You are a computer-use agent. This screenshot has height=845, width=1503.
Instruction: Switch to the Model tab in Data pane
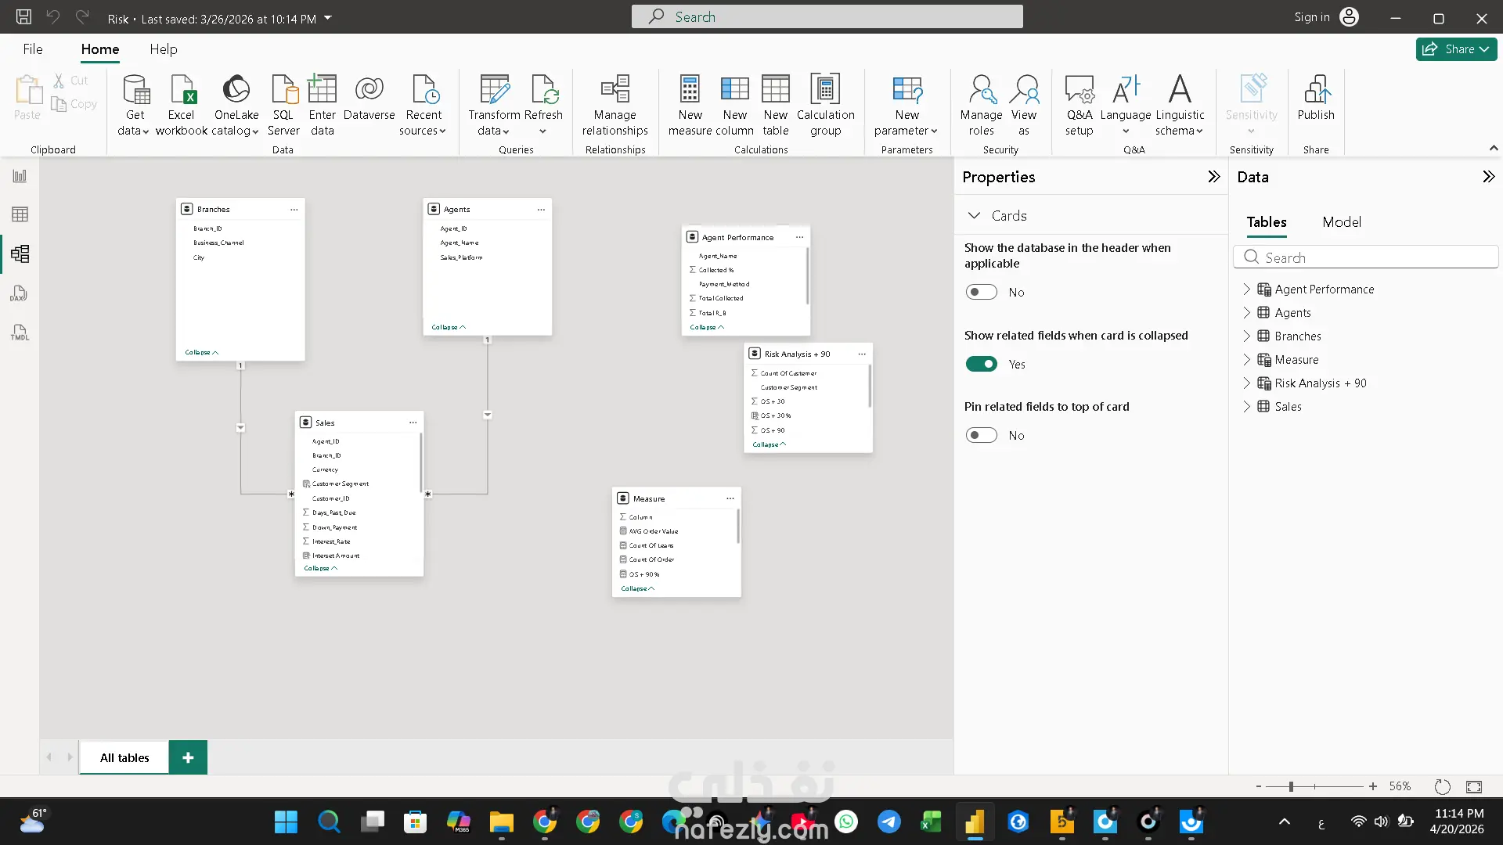[1342, 222]
